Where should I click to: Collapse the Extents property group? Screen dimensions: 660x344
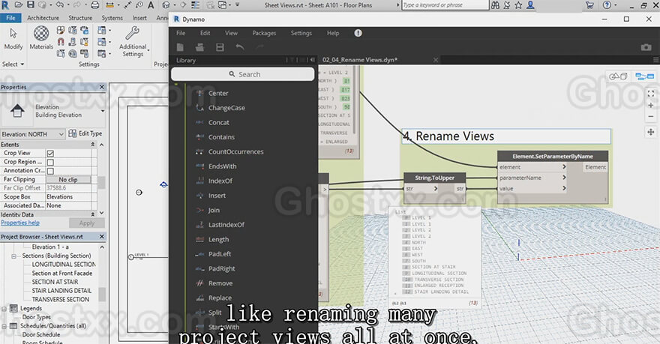[92, 144]
